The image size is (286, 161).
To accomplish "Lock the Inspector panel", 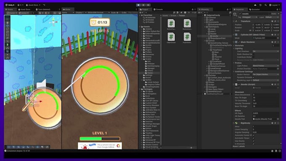I will (278, 9).
